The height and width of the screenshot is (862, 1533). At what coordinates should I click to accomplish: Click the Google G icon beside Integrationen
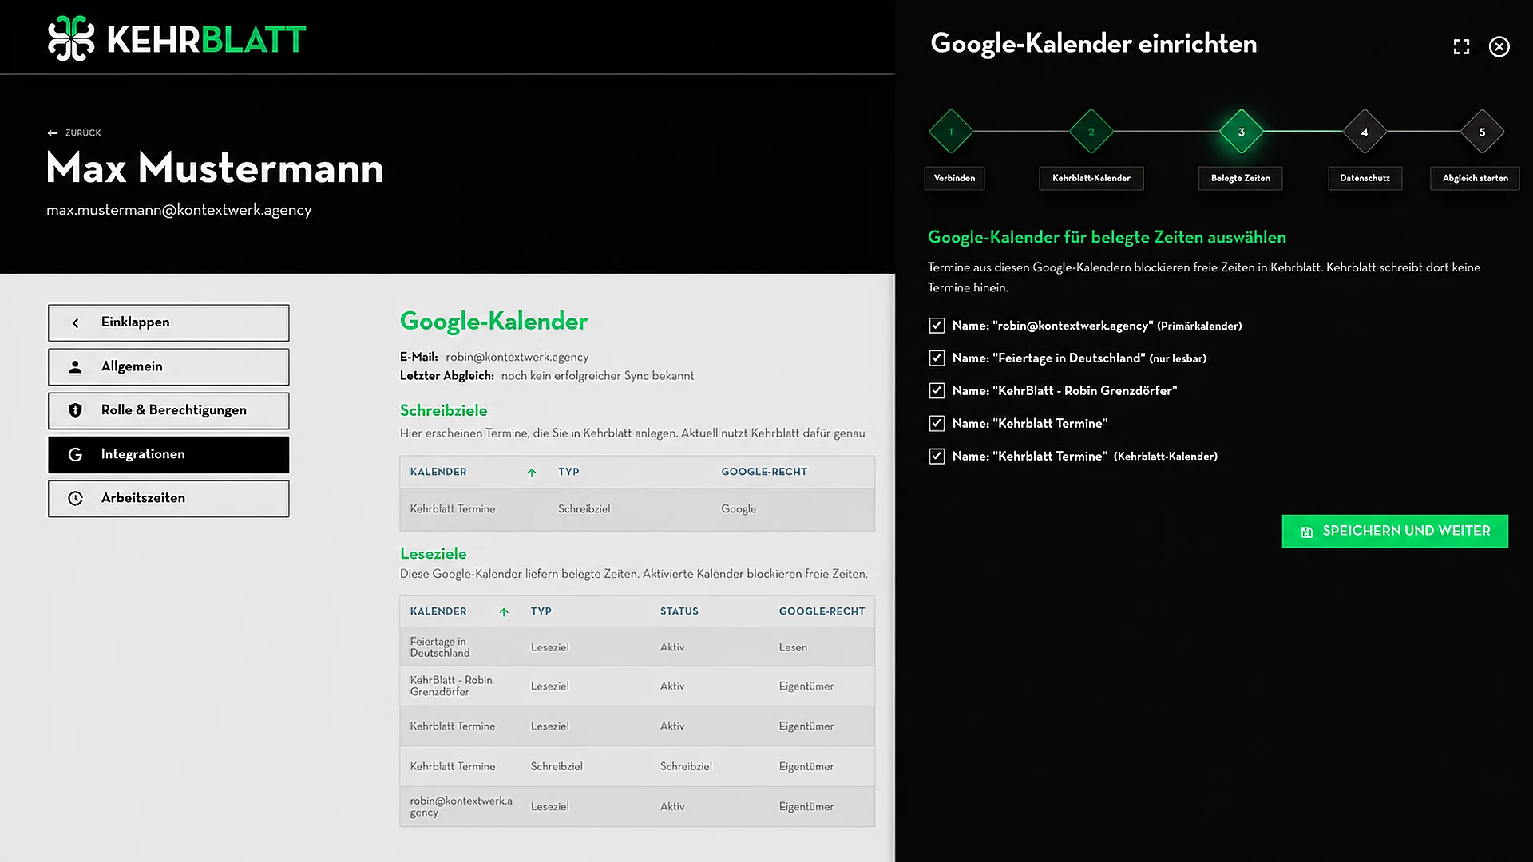75,455
